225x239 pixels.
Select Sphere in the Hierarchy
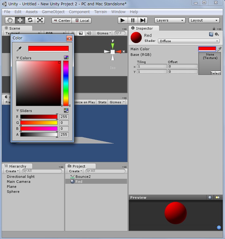13,192
